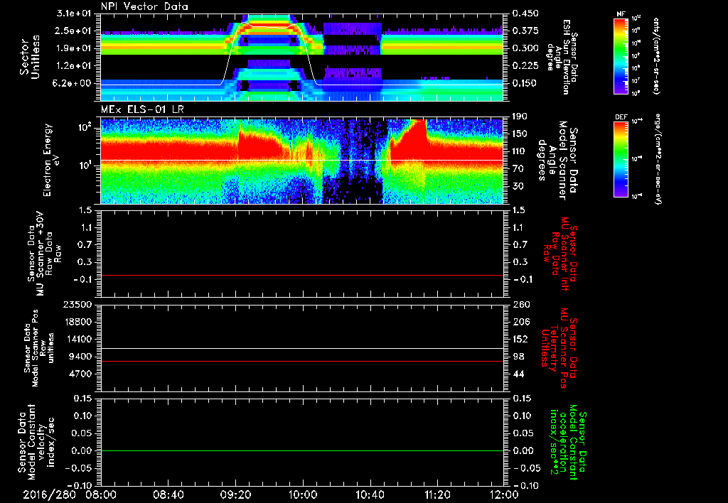
Task: Click the NF color scale bar
Action: click(x=621, y=56)
